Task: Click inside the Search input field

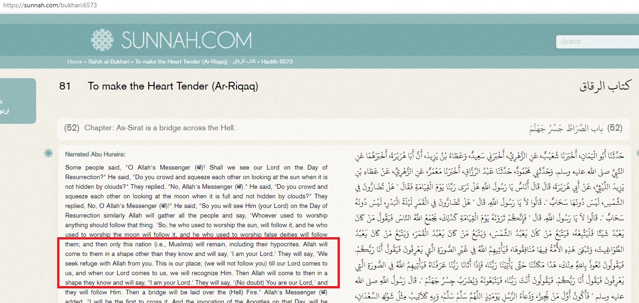Action: coord(597,42)
